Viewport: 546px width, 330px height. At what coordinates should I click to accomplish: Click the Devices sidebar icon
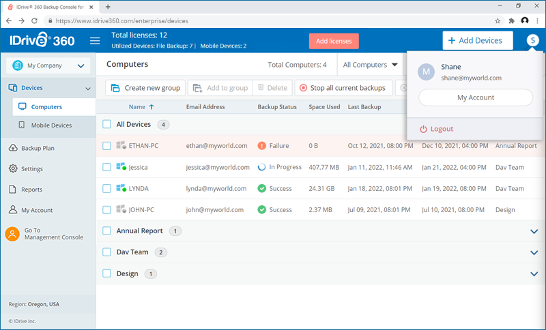[13, 88]
